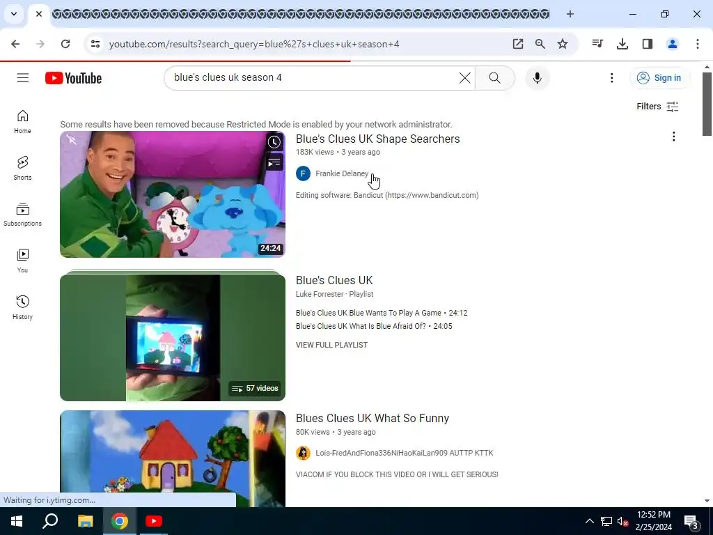The height and width of the screenshot is (535, 713).
Task: Go to Home in sidebar
Action: pyautogui.click(x=22, y=122)
